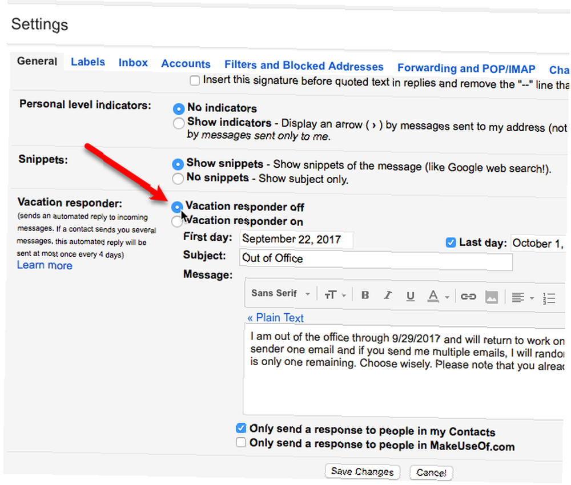This screenshot has width=571, height=485.
Task: Open Filters and Blocked Addresses tab
Action: (x=304, y=66)
